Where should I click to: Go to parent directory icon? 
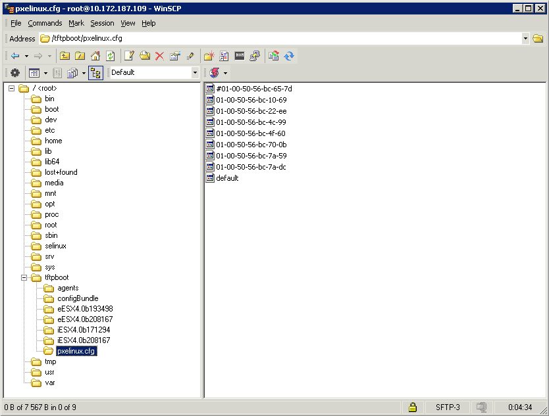tap(65, 56)
